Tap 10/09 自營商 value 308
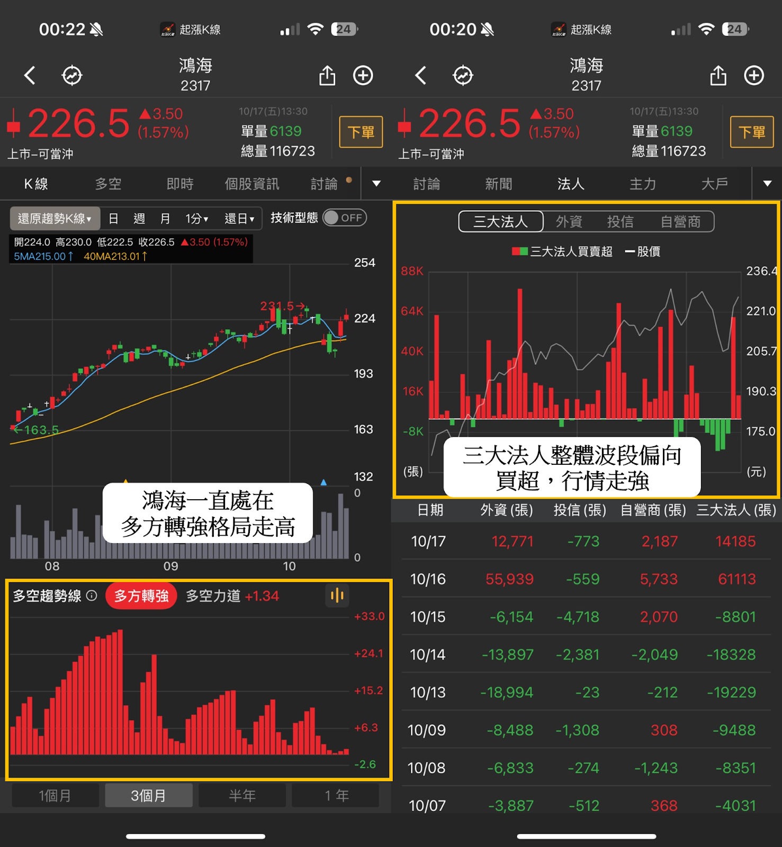 tap(664, 730)
